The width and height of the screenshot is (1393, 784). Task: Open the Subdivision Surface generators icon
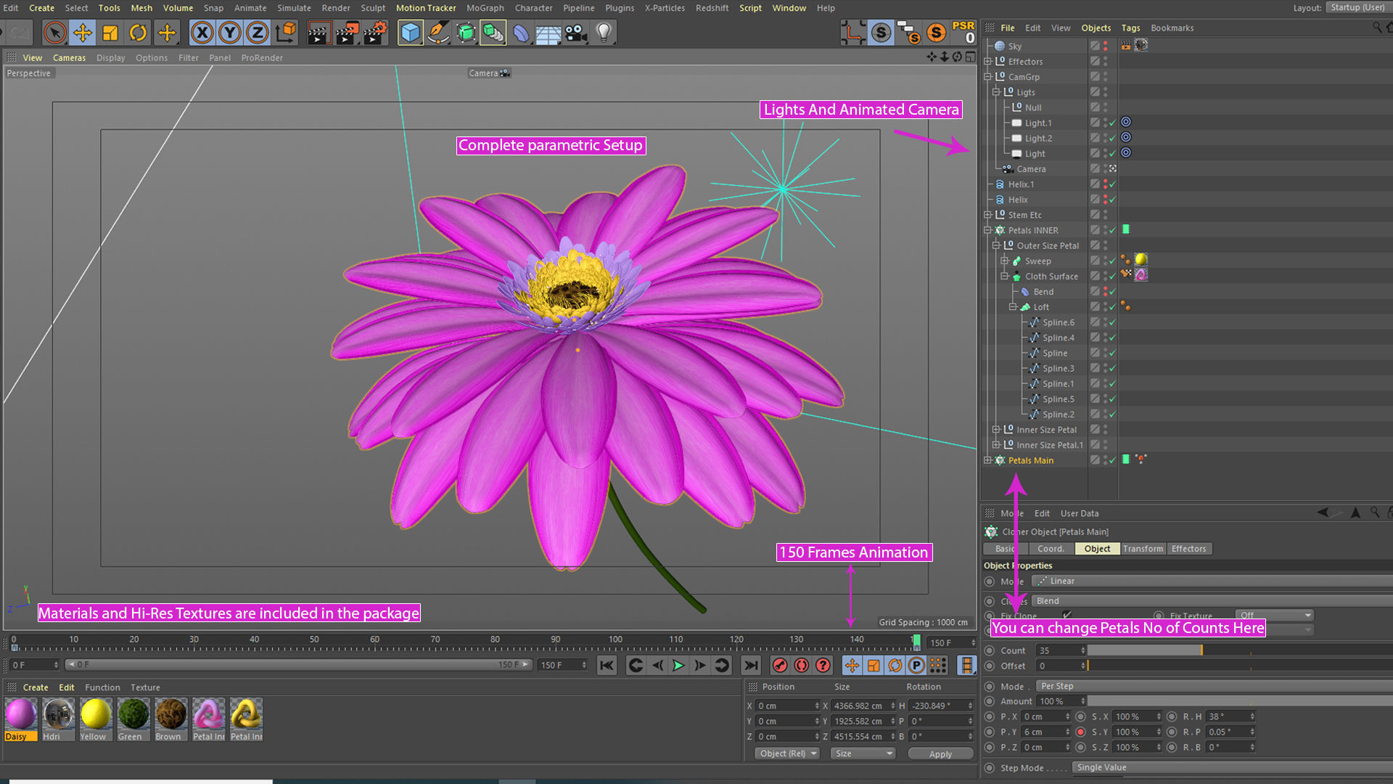(x=466, y=33)
